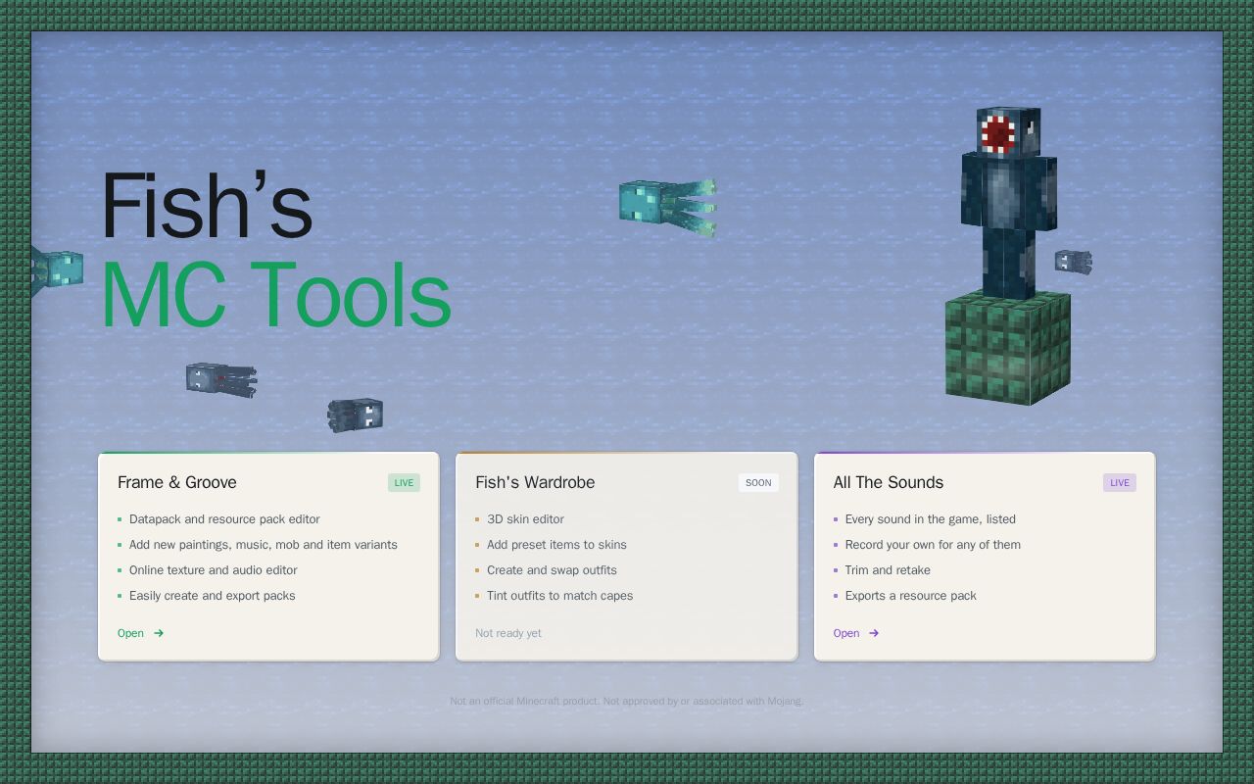Click 'Record your own for any of them' text

click(933, 545)
